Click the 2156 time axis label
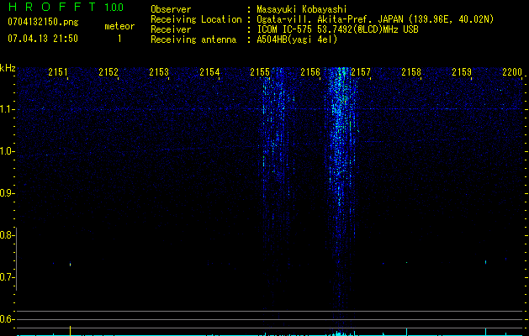 [310, 71]
